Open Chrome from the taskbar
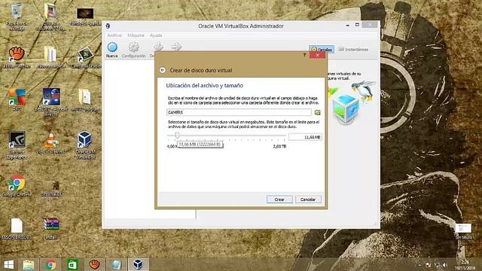This screenshot has width=482, height=271. (51, 265)
